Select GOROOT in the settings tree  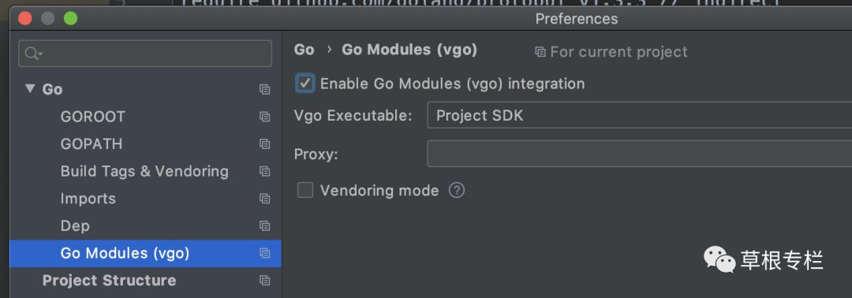(93, 117)
